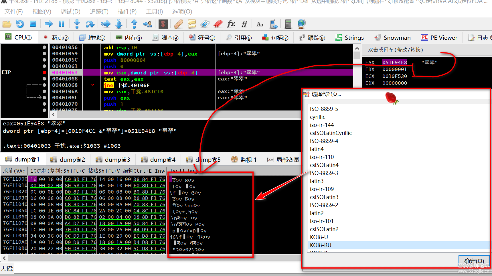
Task: Click the disassembly horizontal scrollbar left arrow
Action: [x=53, y=114]
